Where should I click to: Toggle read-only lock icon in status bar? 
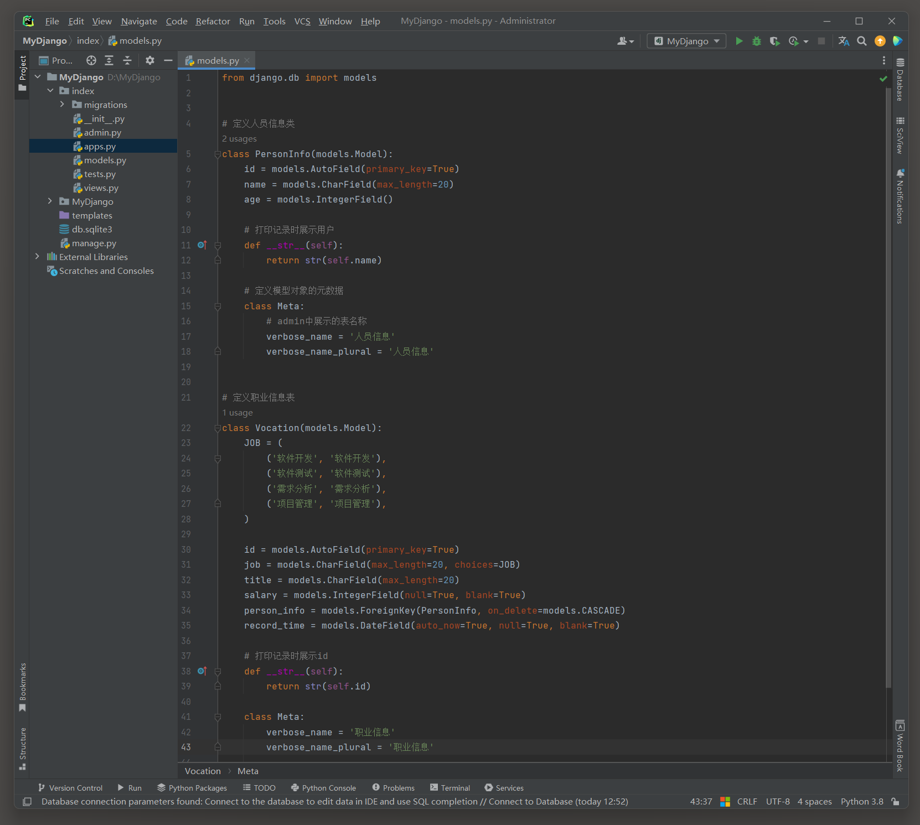coord(895,802)
